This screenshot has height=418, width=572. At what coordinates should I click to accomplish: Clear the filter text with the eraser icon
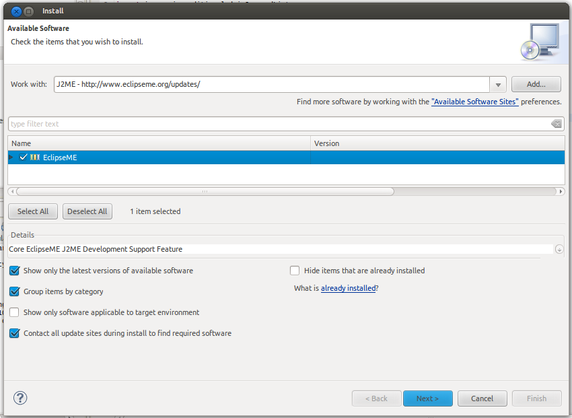557,124
